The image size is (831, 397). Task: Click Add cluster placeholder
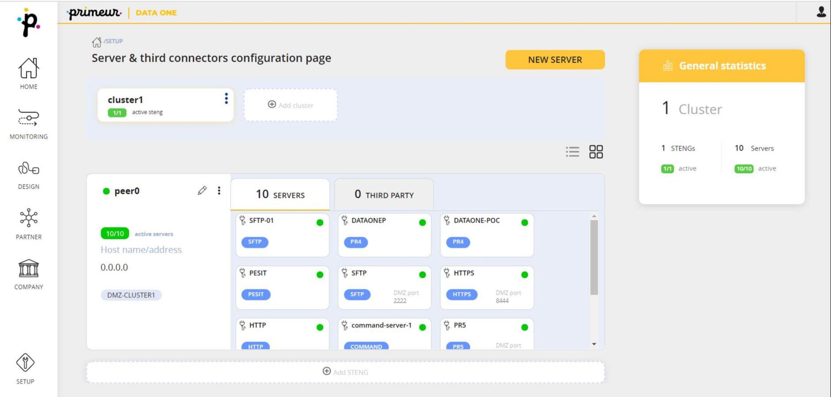pos(291,105)
